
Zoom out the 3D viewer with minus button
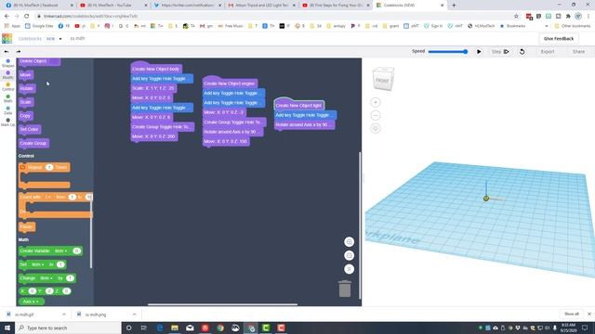pyautogui.click(x=376, y=115)
